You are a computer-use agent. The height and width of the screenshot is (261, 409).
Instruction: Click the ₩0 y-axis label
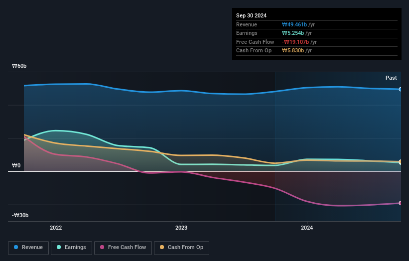(16, 165)
